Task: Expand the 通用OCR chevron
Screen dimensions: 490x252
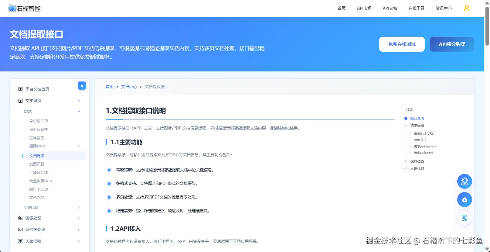Action: [79, 146]
